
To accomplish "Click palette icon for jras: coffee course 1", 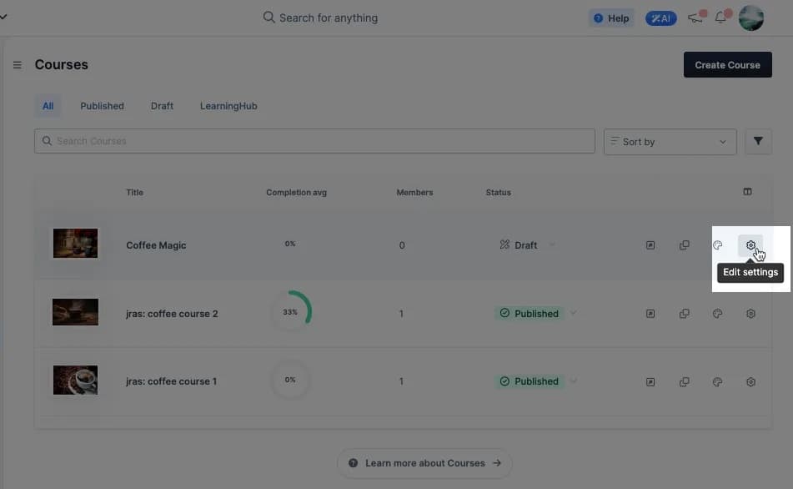I will pyautogui.click(x=717, y=381).
